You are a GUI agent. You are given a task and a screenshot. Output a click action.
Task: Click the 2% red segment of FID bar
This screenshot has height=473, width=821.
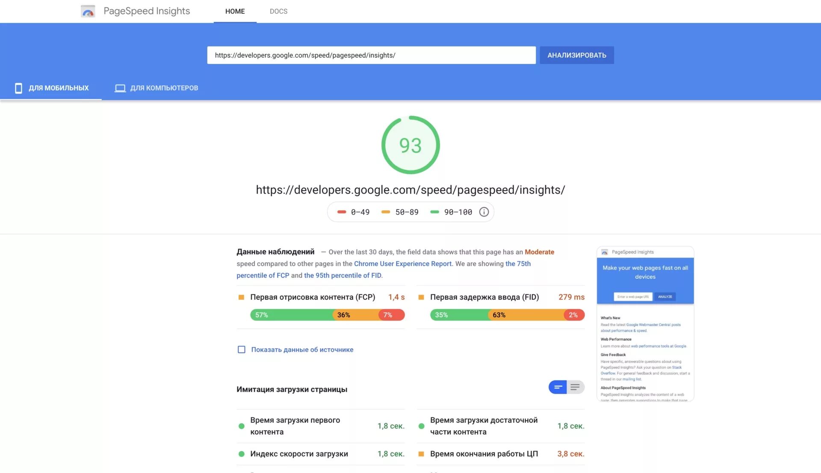point(574,315)
